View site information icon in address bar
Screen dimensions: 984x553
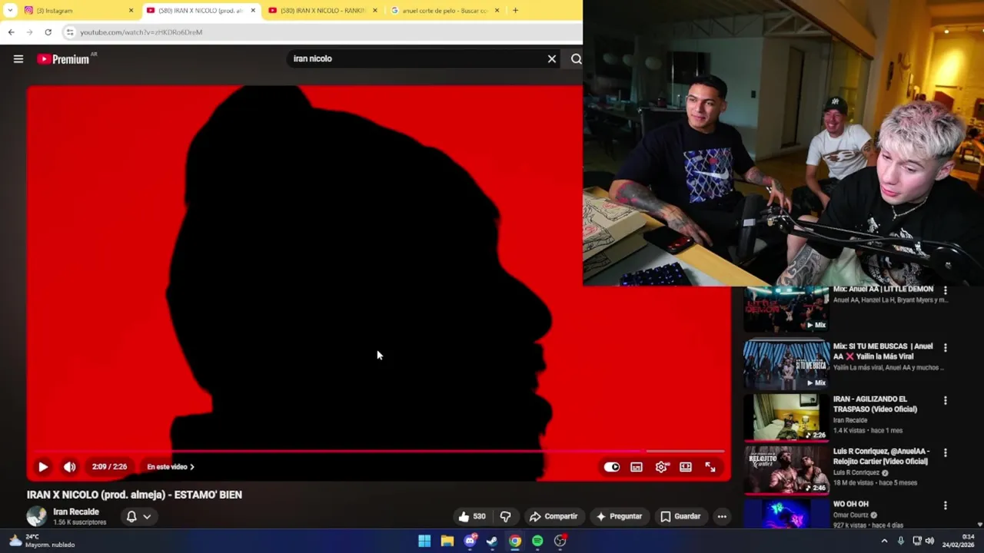point(70,32)
